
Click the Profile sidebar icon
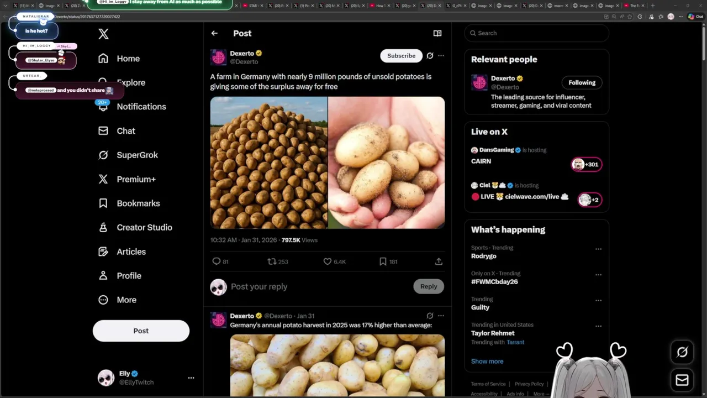click(x=103, y=275)
